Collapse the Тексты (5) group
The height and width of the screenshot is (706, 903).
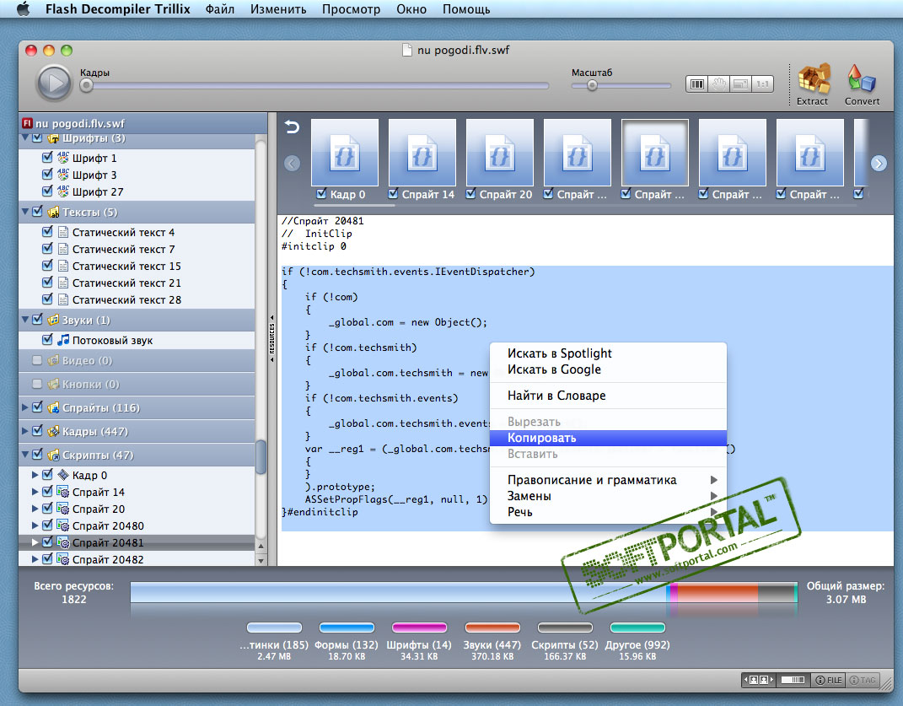point(24,212)
